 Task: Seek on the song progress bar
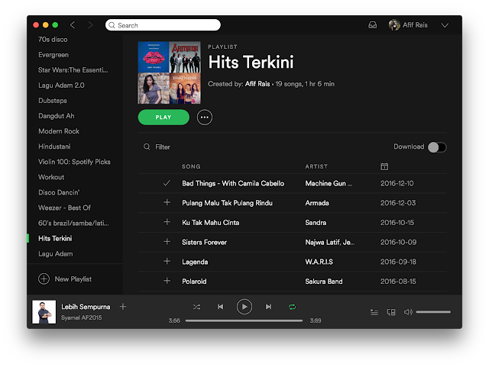coord(244,320)
